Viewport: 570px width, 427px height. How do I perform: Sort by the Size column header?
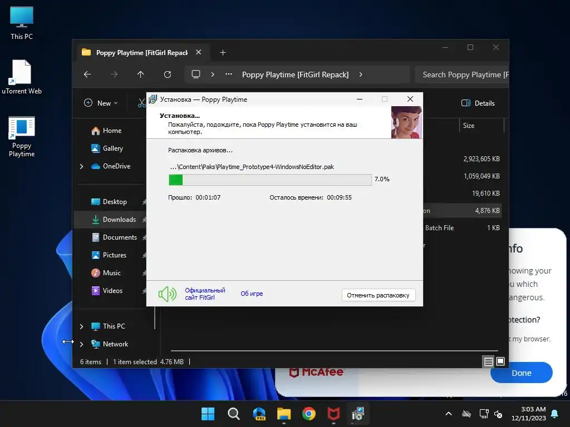(x=481, y=126)
